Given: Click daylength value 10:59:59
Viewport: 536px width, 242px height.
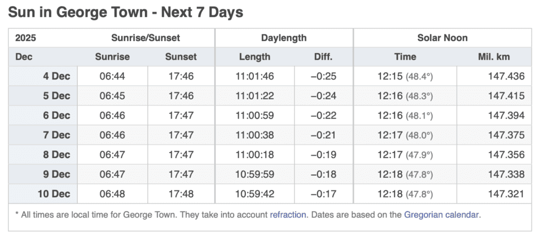Looking at the screenshot, I should (x=254, y=174).
